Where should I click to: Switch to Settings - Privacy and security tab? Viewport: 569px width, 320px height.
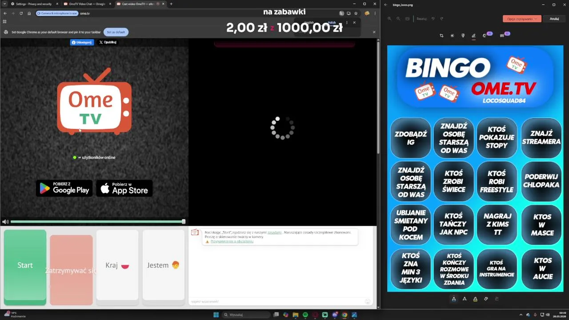coord(34,4)
